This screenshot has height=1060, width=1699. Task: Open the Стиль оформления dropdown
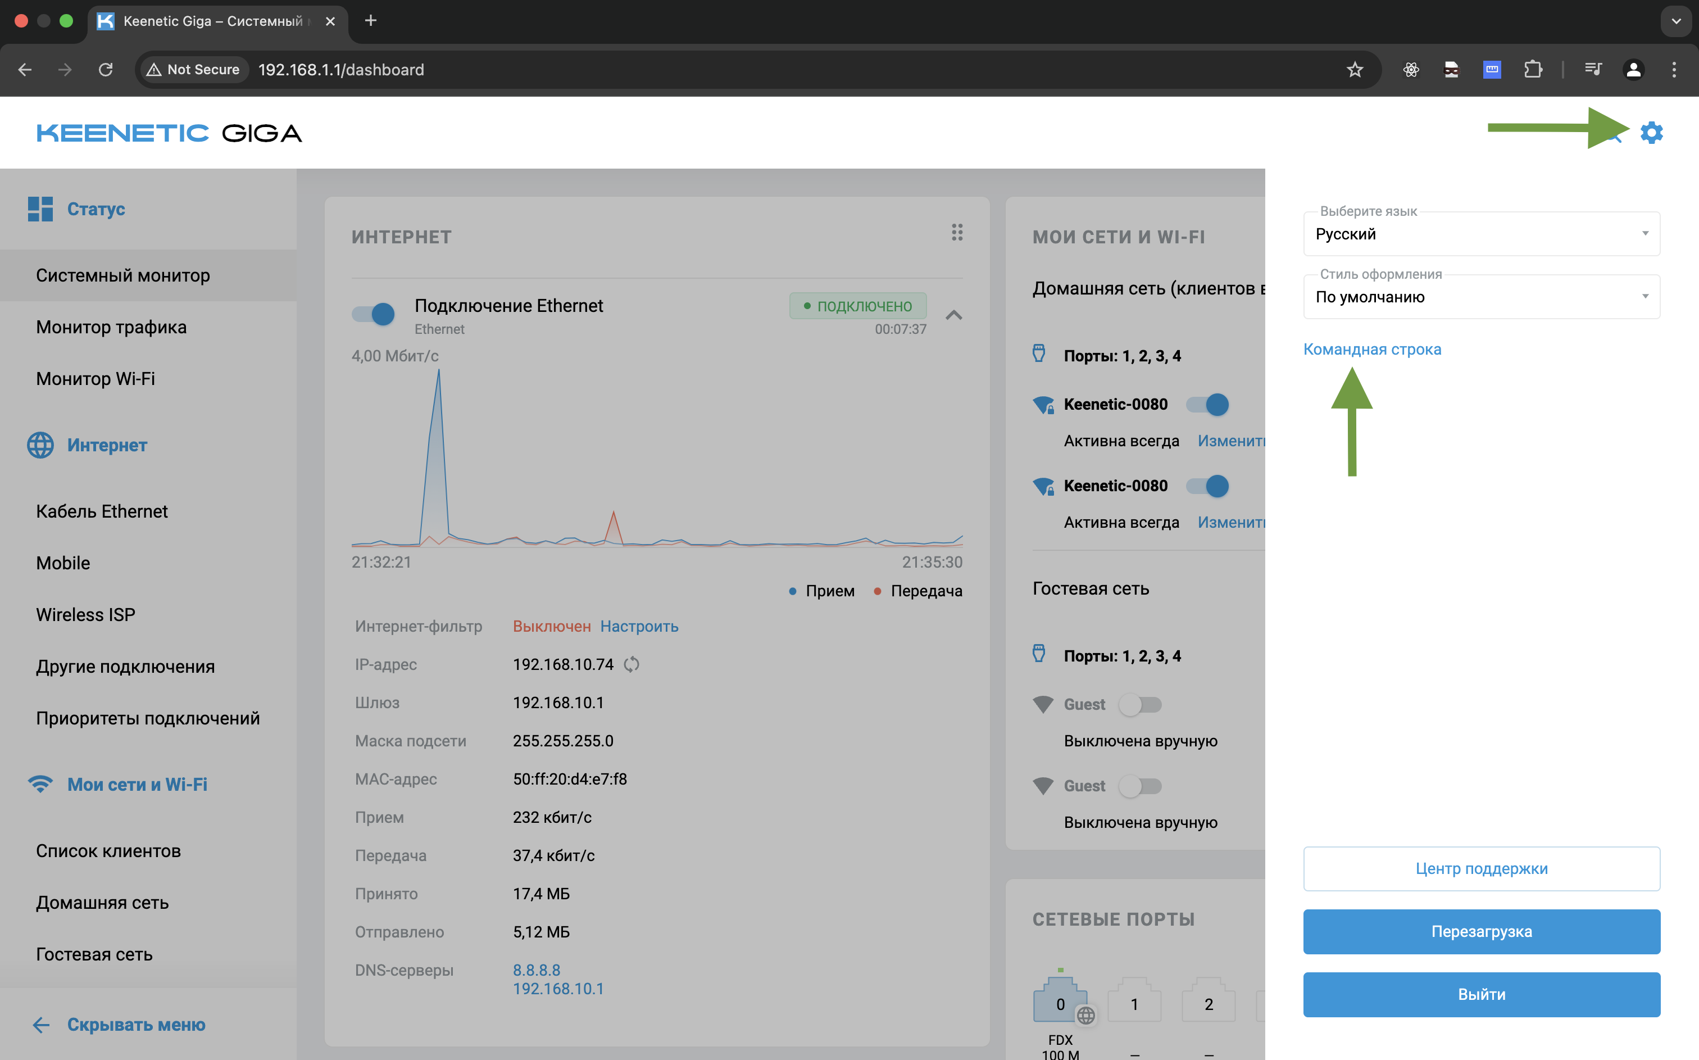(1480, 297)
